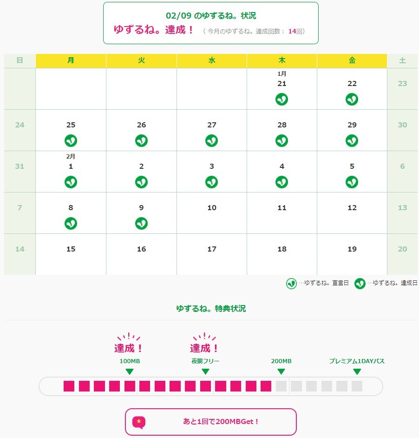The image size is (419, 438).
Task: Select the 月 column header
Action: tap(71, 61)
